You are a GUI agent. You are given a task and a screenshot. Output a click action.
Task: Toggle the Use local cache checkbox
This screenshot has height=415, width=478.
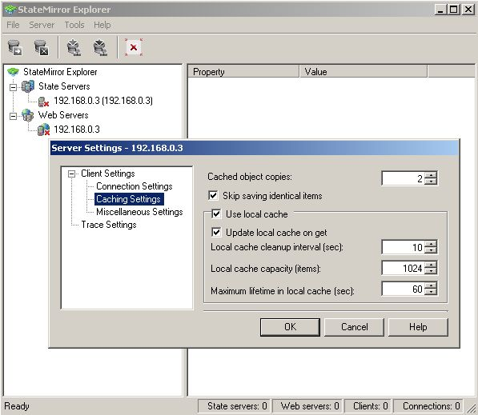pos(216,213)
